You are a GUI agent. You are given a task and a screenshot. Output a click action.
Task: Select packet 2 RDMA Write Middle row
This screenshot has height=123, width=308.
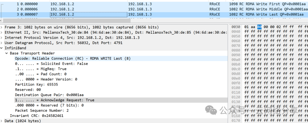point(154,9)
